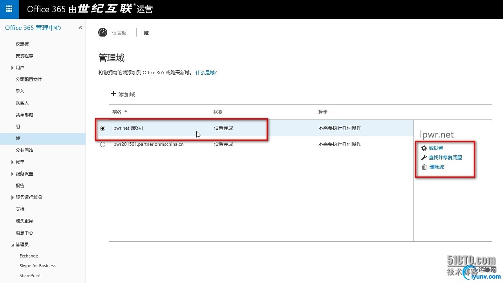Open 组 in the sidebar

click(18, 127)
